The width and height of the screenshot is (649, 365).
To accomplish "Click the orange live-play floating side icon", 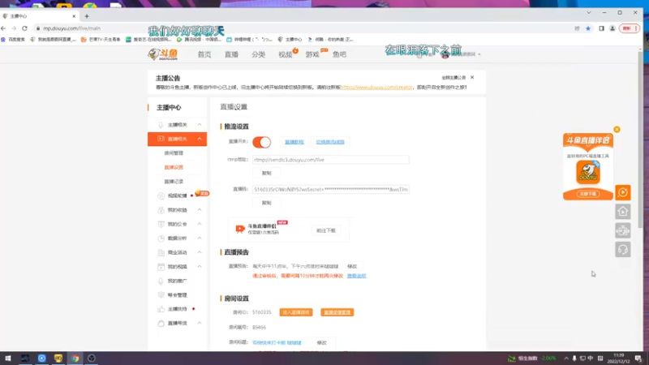I will tap(623, 192).
